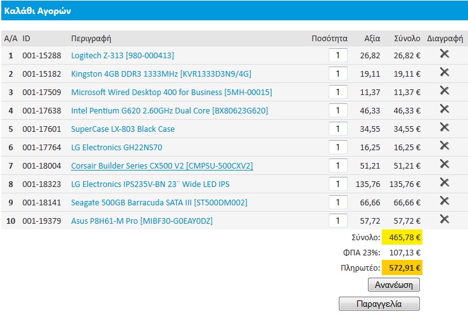Select ID text 001-15288
Viewport: 468px width, 322px height.
(x=42, y=56)
